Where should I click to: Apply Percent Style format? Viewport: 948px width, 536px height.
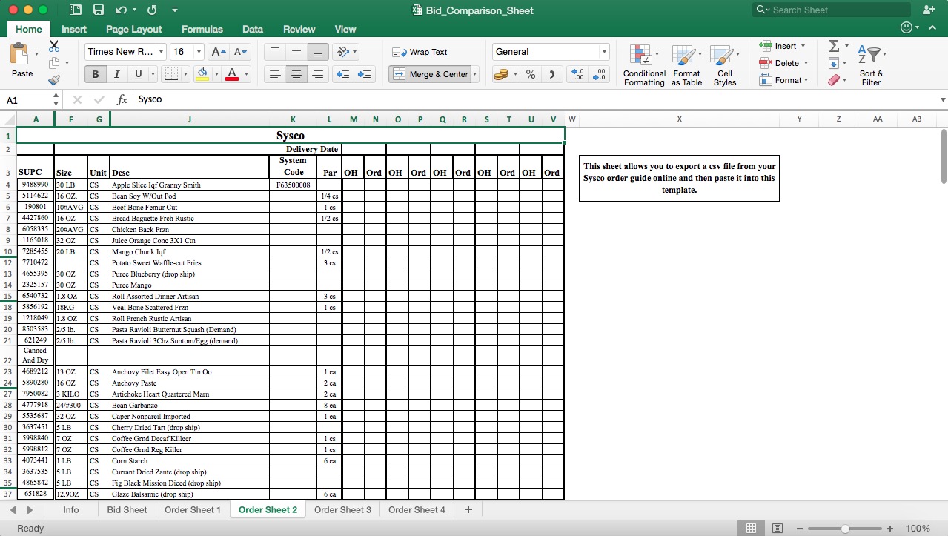(x=531, y=74)
